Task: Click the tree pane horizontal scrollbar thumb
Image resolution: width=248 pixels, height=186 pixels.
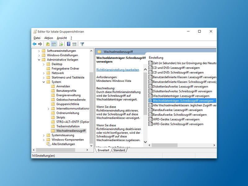Action: (55, 150)
